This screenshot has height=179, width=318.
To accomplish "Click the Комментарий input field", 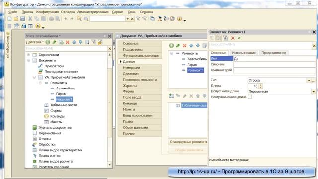I will tap(274, 70).
